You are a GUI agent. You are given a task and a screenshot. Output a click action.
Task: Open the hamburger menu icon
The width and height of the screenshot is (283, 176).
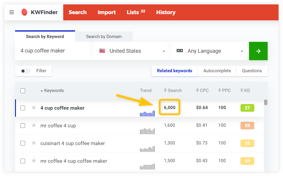(12, 12)
